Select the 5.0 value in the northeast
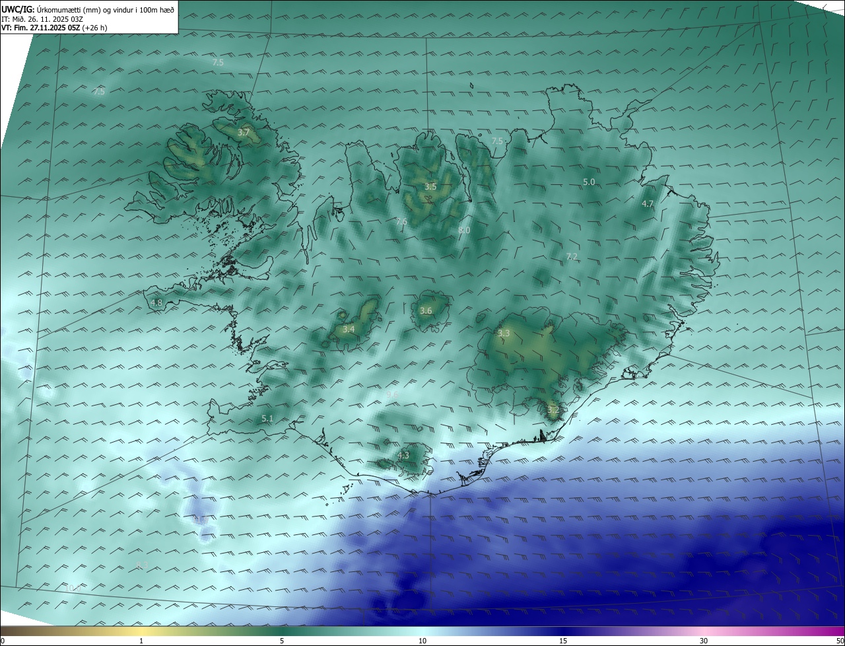This screenshot has width=845, height=646. 589,182
